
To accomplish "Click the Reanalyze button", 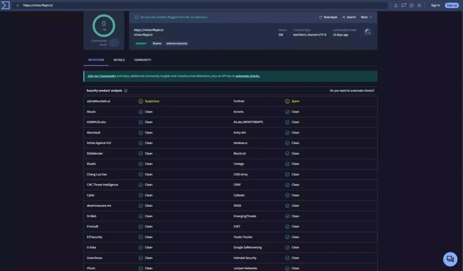I will 328,17.
